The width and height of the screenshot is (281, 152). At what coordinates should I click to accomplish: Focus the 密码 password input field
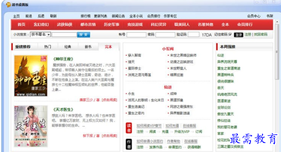pyautogui.click(x=165, y=35)
